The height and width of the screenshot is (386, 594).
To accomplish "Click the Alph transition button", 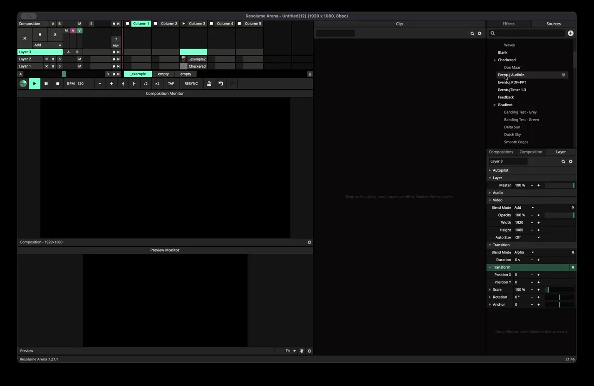I will [116, 45].
